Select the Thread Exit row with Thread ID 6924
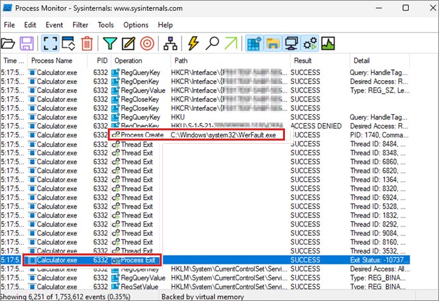Screen dimensions: 439x301 (205, 198)
